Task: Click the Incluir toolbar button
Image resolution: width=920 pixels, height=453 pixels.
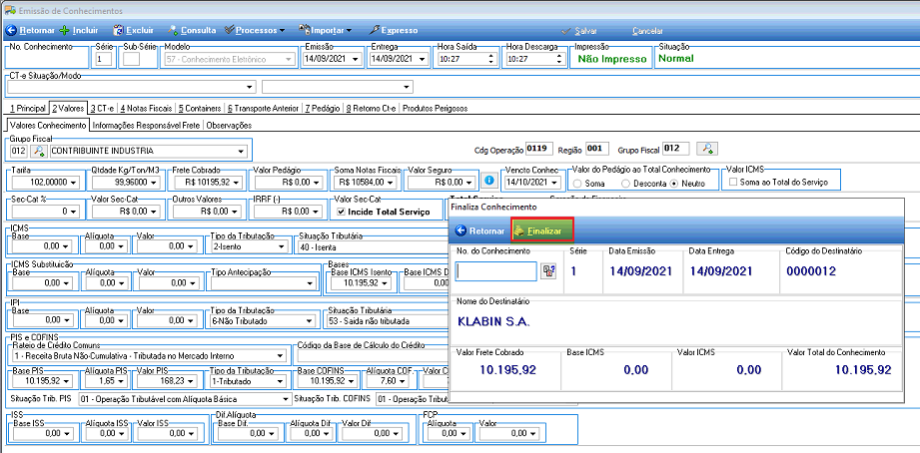Action: click(79, 30)
